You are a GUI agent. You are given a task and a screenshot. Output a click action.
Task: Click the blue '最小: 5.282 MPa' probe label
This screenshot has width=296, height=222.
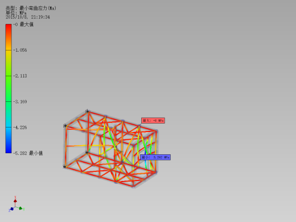pos(155,157)
